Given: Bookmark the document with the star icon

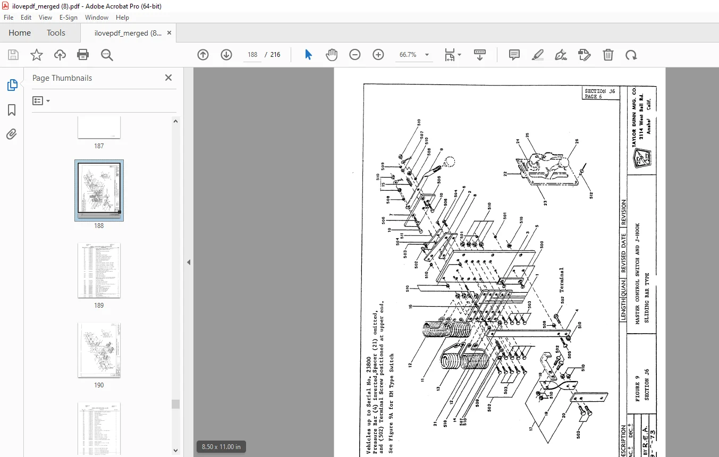Looking at the screenshot, I should point(37,55).
